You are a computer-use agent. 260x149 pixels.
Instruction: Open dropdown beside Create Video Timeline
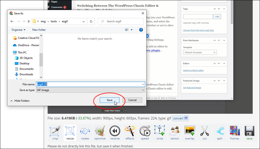click(126, 111)
